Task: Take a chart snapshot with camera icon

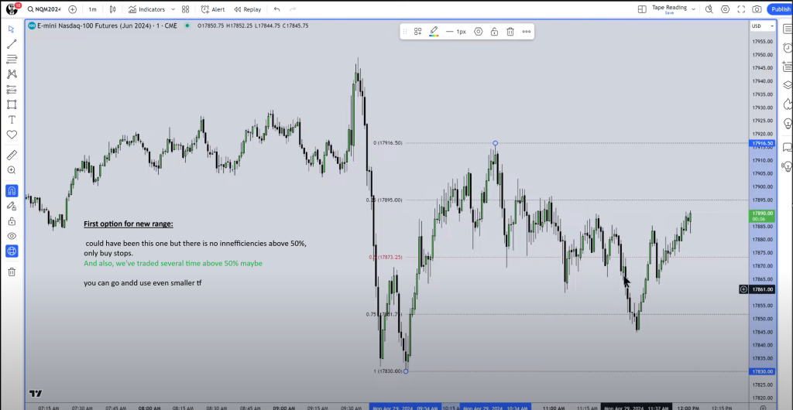Action: (x=757, y=9)
